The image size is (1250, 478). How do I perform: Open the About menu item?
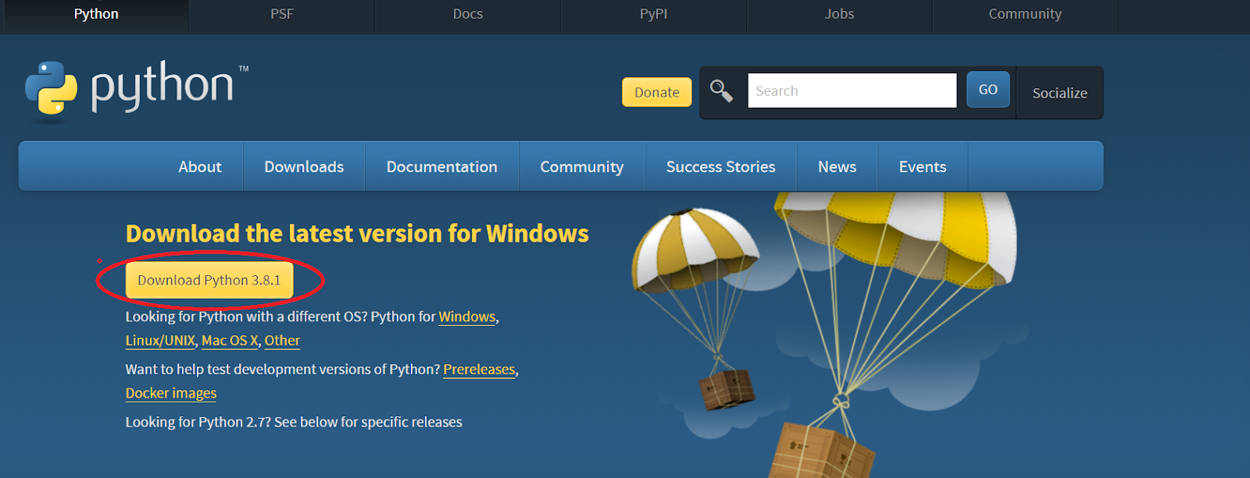tap(200, 167)
